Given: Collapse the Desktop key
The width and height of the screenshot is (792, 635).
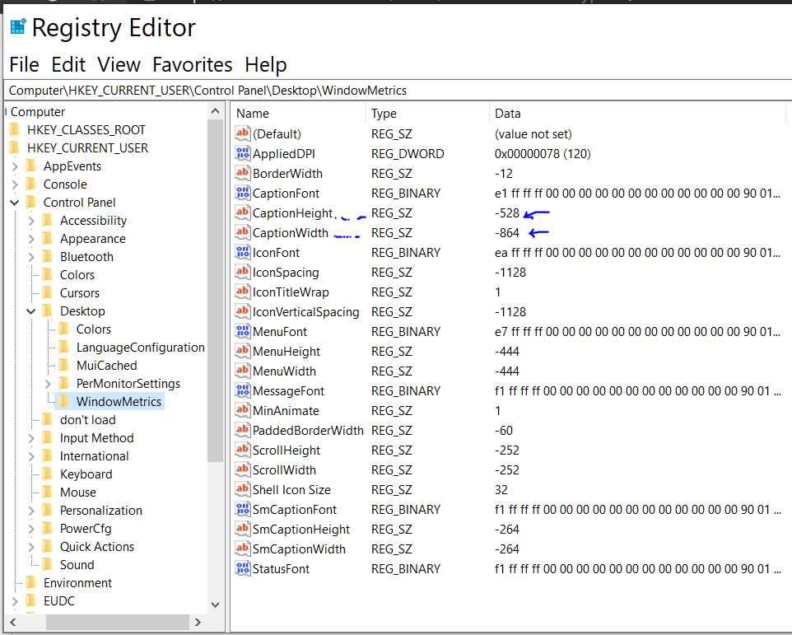Looking at the screenshot, I should pyautogui.click(x=31, y=311).
